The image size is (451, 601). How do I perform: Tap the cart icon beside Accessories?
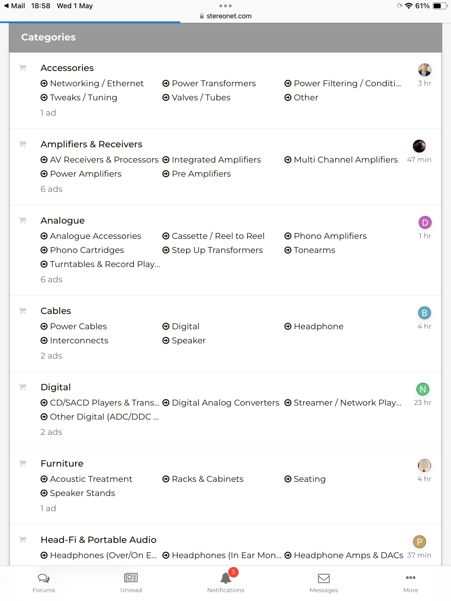[x=23, y=68]
